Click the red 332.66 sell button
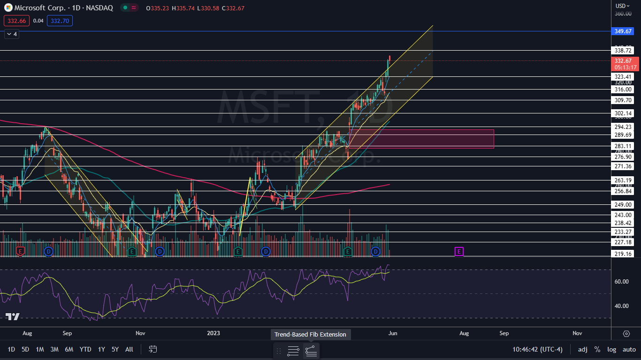Screen dimensions: 641x360 [17, 21]
